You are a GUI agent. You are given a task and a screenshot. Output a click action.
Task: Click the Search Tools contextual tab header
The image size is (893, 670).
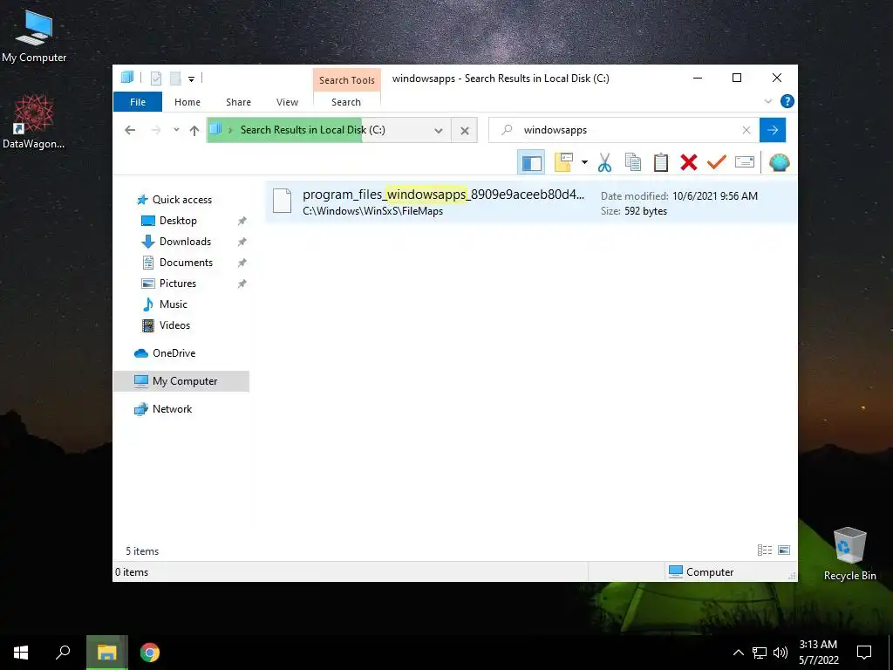[347, 80]
